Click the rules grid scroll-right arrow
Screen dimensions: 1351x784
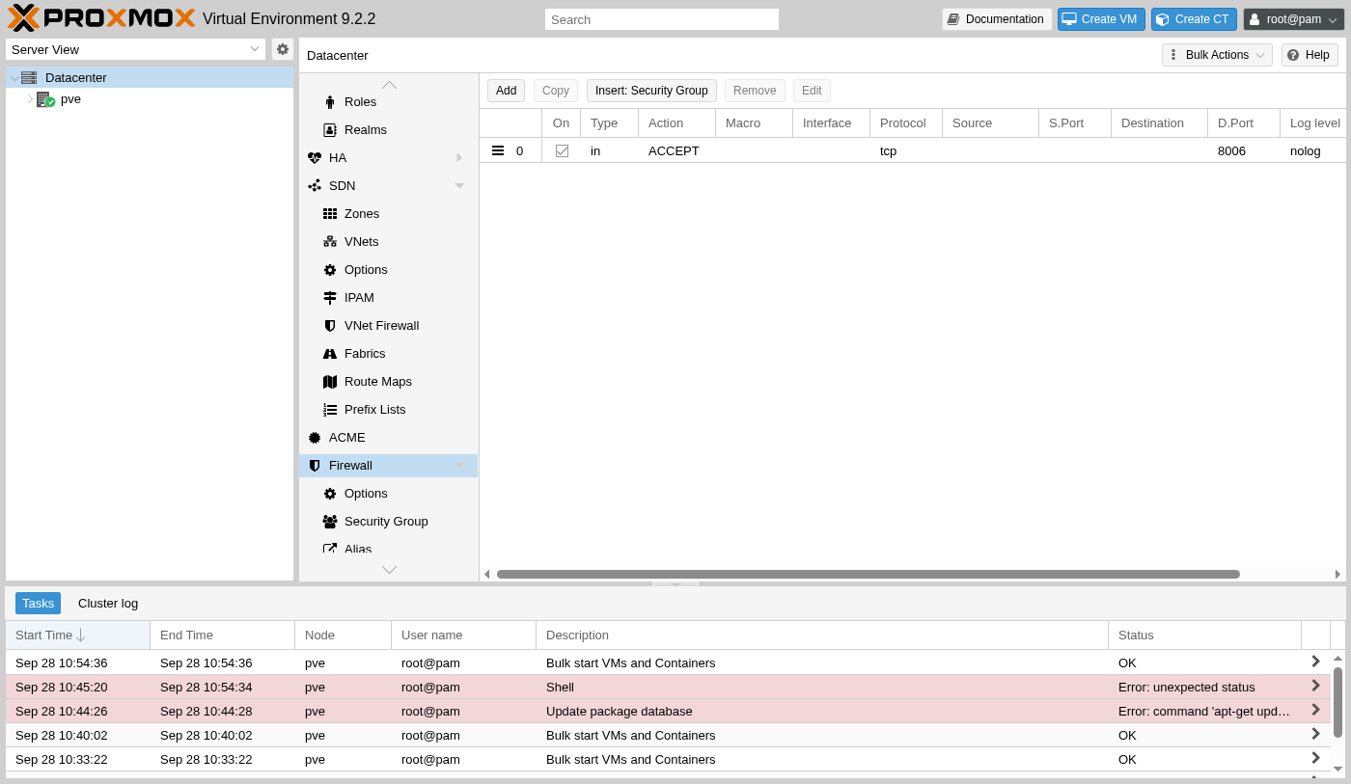pyautogui.click(x=1337, y=575)
